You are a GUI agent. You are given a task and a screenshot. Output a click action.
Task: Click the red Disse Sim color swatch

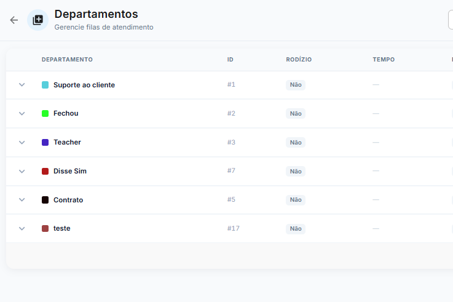tap(45, 171)
